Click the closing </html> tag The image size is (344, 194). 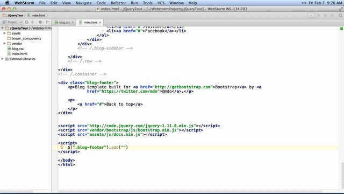click(67, 164)
